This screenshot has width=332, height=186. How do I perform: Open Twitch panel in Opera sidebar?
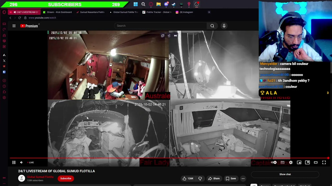tap(4, 41)
